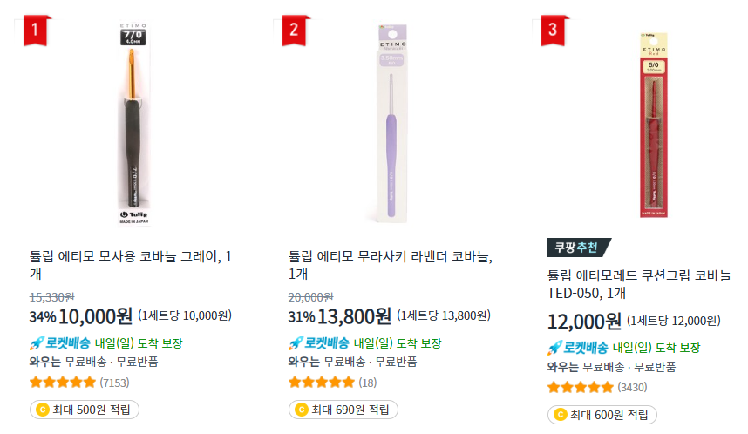This screenshot has width=748, height=434.
Task: Click rocket delivery icon on gray hook item
Action: [36, 343]
